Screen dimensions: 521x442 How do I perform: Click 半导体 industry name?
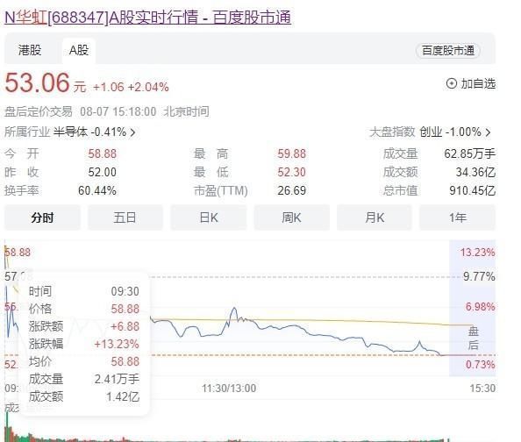tap(70, 132)
